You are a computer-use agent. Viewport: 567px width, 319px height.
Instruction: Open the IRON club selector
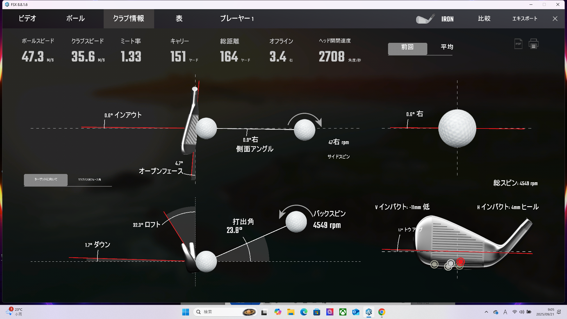(447, 19)
